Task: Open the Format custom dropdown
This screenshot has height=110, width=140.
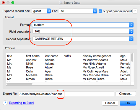Action: click(x=83, y=25)
